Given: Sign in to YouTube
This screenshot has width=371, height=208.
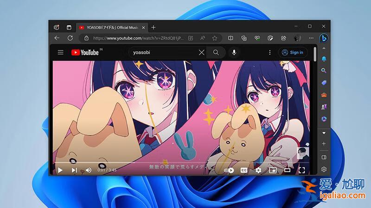Looking at the screenshot, I should [x=293, y=52].
